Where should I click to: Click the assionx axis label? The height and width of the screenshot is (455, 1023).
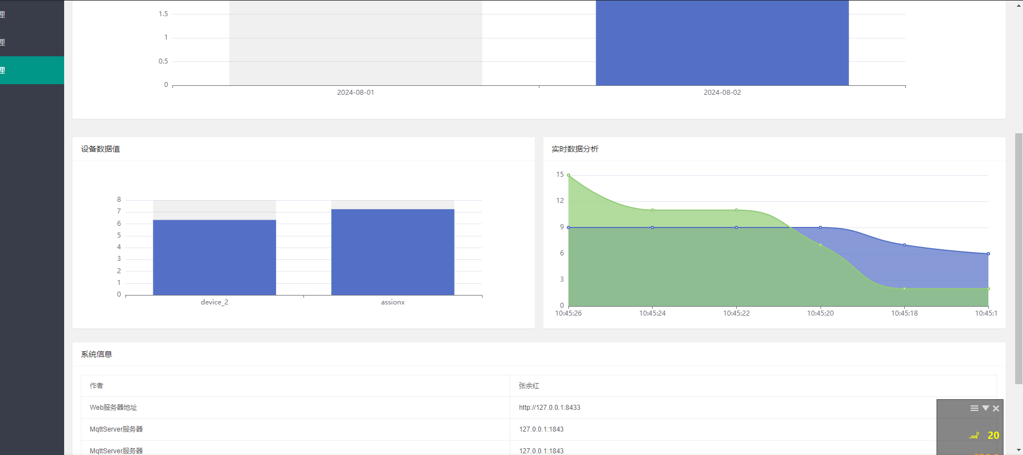[x=393, y=302]
